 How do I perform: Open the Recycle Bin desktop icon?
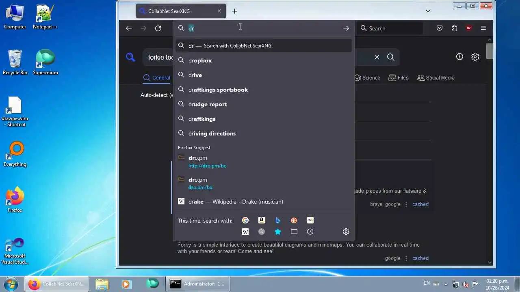[15, 62]
